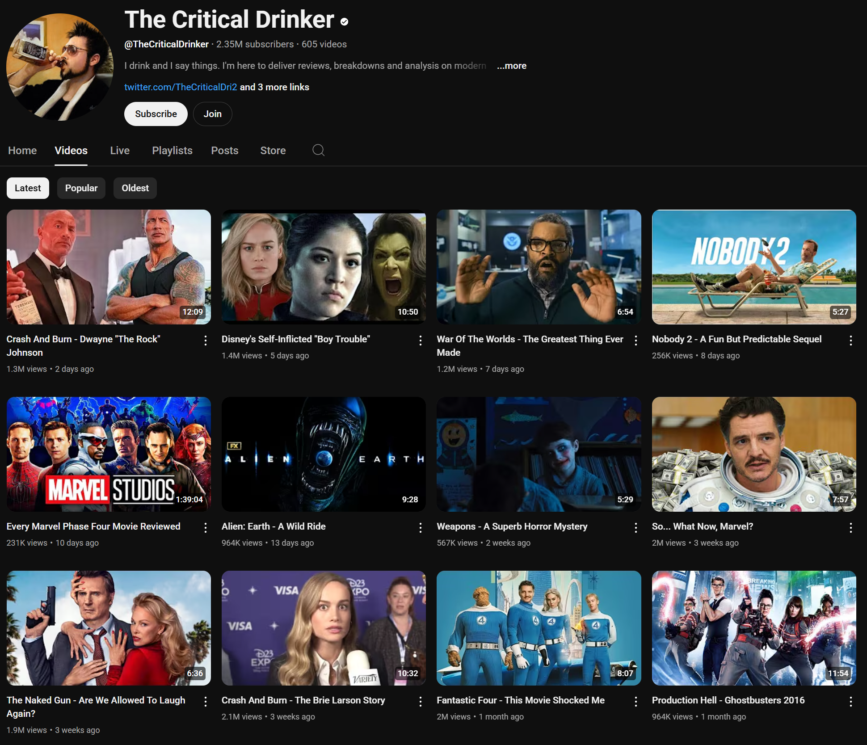
Task: Open options menu for Crash And Burn Dwayne Johnson video
Action: [x=205, y=341]
